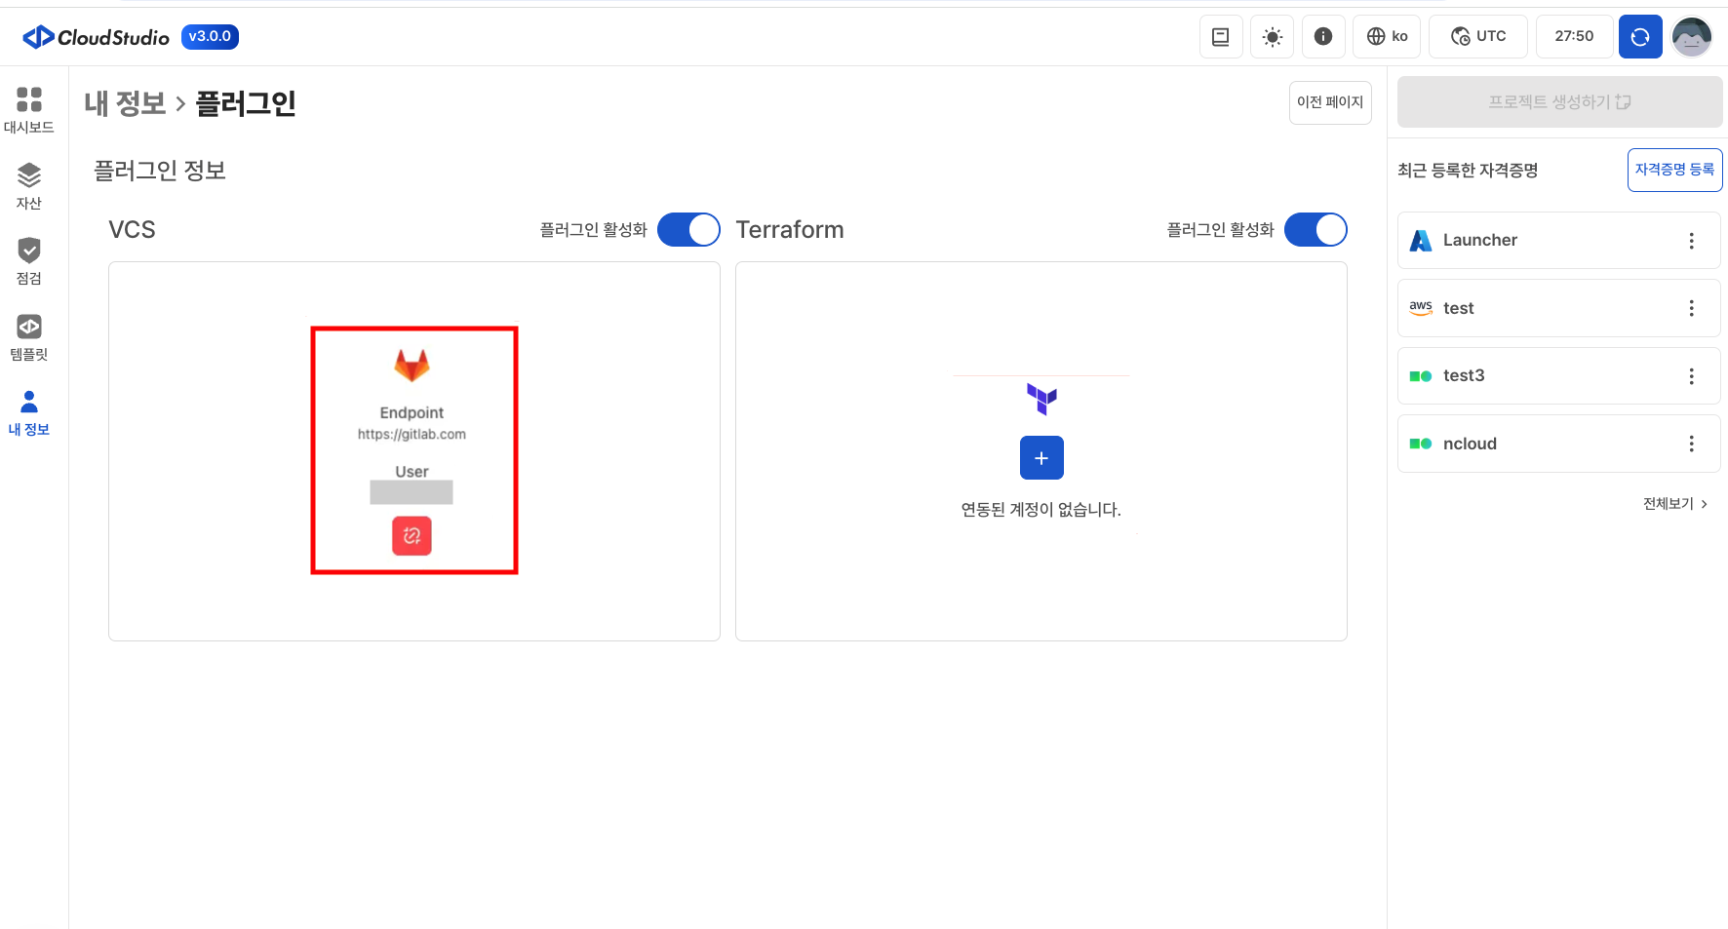The height and width of the screenshot is (929, 1728).
Task: Click the CloudStudio logo
Action: [x=97, y=37]
